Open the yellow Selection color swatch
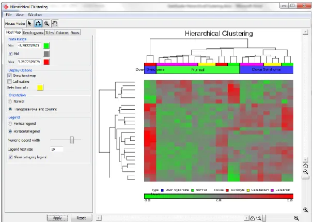Image resolution: width=313 pixels, height=222 pixels. point(40,87)
